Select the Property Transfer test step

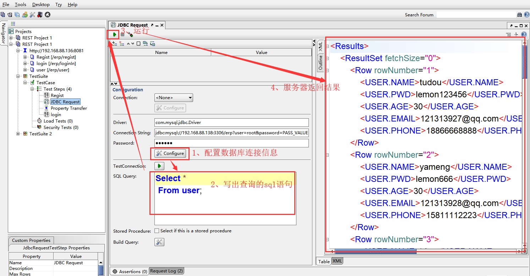(x=69, y=108)
